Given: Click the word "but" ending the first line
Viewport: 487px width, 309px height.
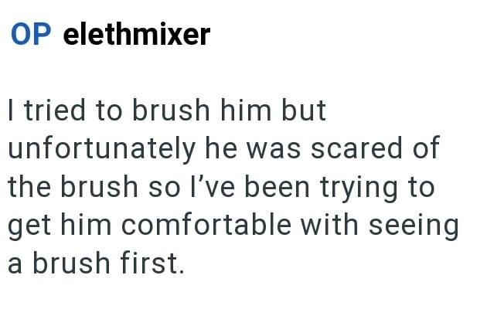Looking at the screenshot, I should click(x=304, y=112).
